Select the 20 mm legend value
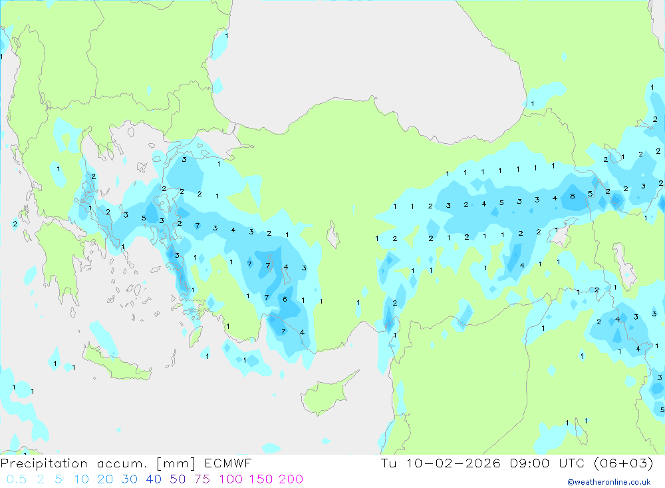The width and height of the screenshot is (665, 488). (105, 479)
